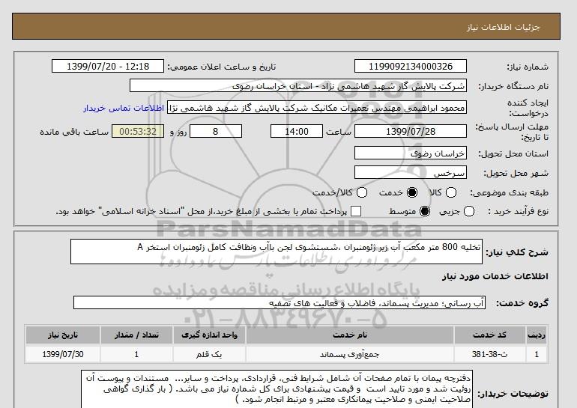Click the service group field آب رسانی
This screenshot has width=577, height=408.
coord(280,303)
